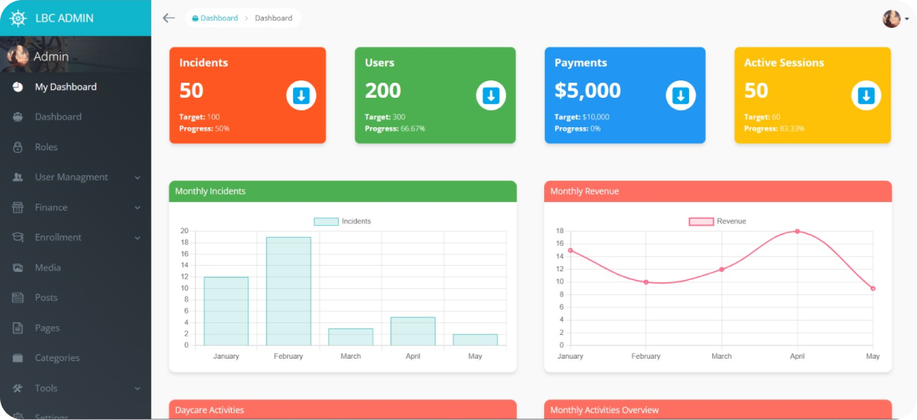Click the download icon on Users card
917x420 pixels.
(491, 95)
